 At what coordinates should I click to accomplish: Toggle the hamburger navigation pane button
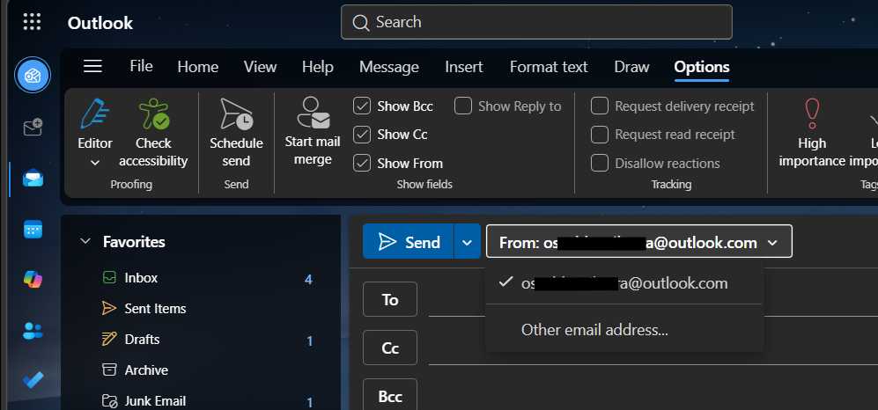coord(92,67)
